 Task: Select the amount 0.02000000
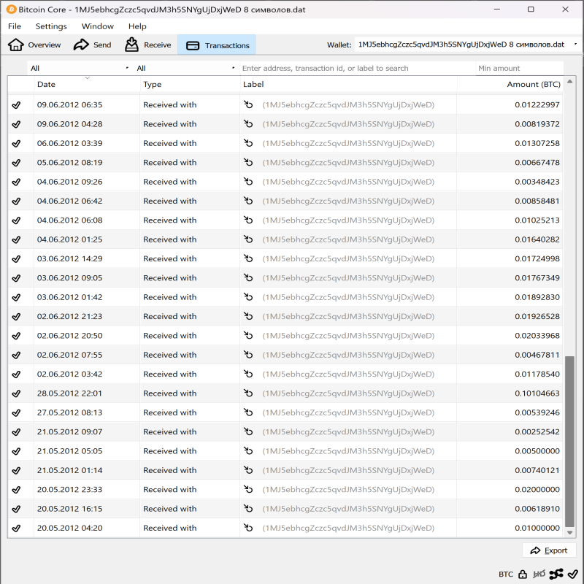537,489
